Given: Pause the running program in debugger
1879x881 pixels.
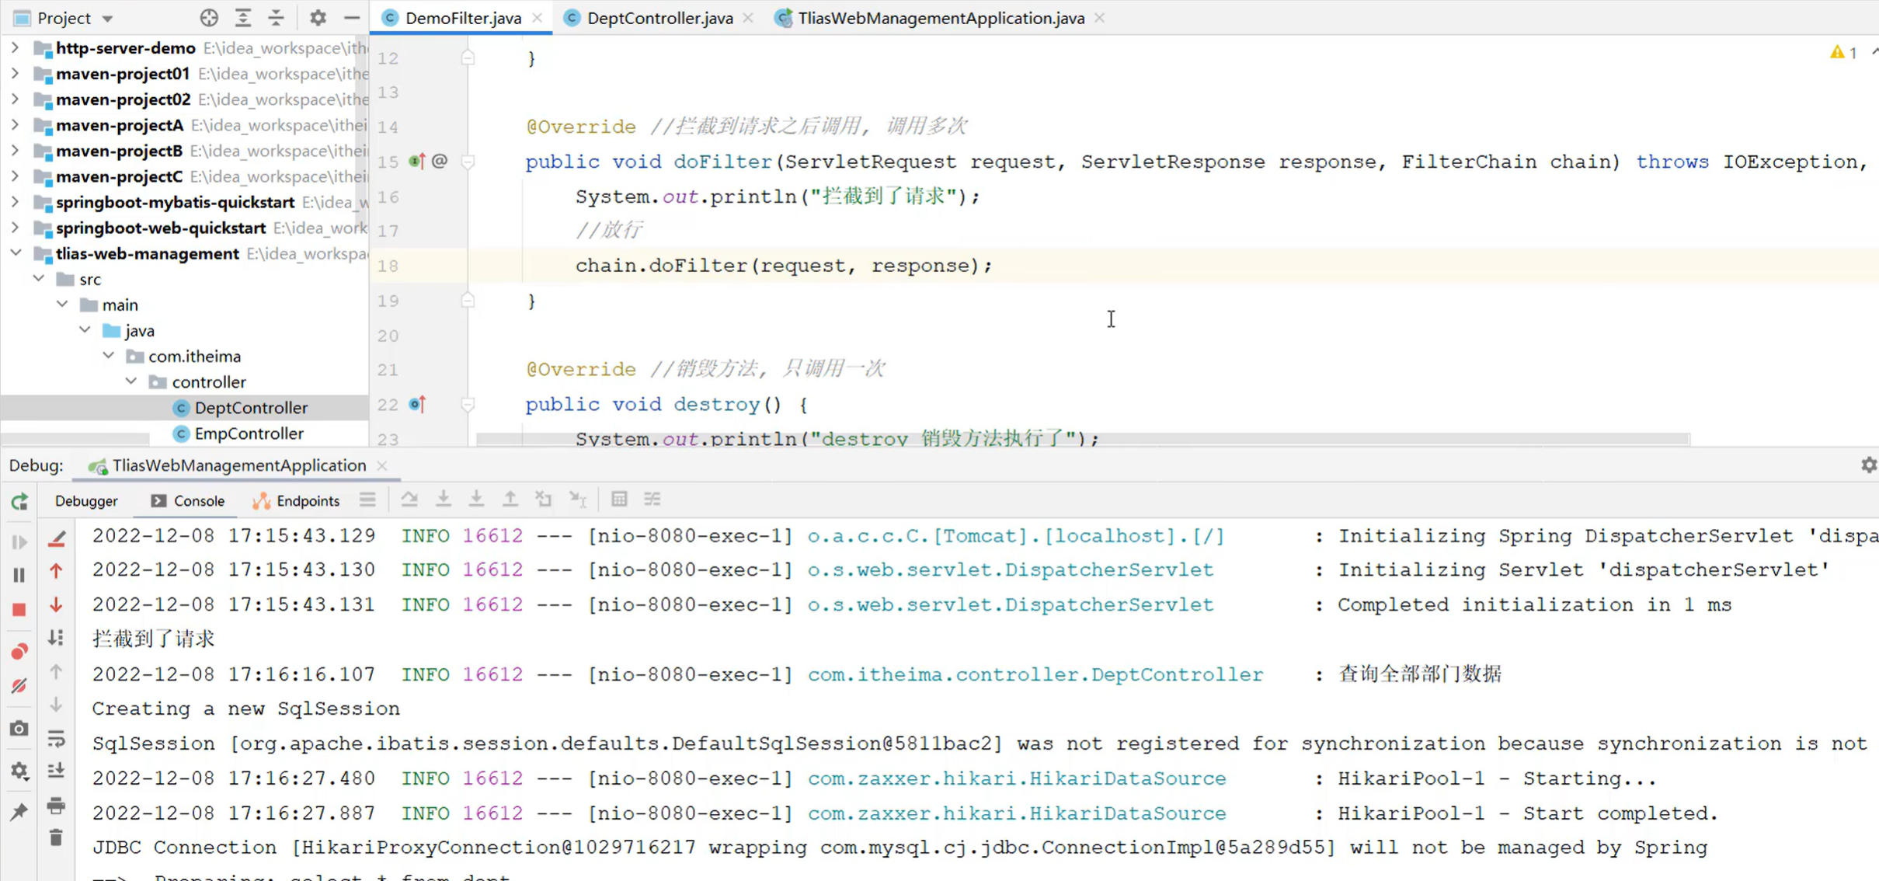Looking at the screenshot, I should [19, 575].
